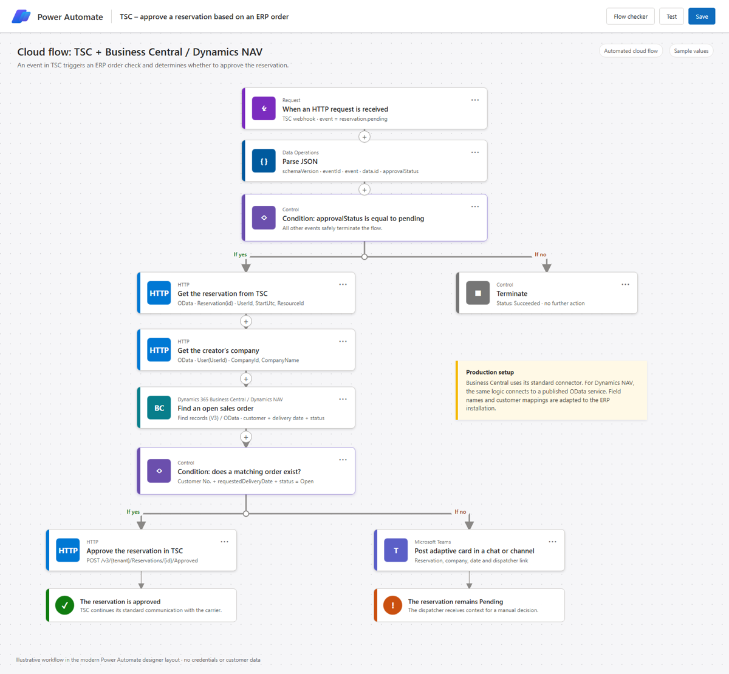Click 'If no' label above Terminate branch
The width and height of the screenshot is (729, 674).
tap(540, 254)
